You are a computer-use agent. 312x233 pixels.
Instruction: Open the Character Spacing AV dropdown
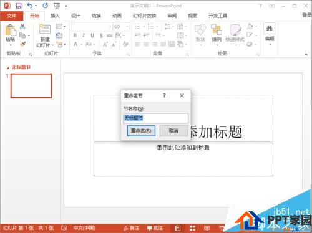point(119,36)
